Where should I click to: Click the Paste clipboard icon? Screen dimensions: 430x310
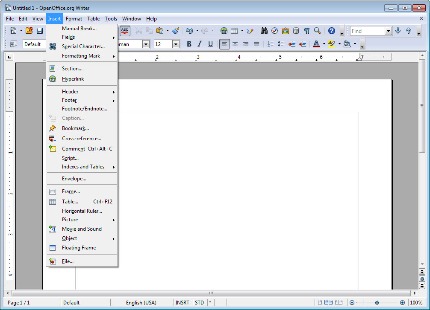(160, 31)
